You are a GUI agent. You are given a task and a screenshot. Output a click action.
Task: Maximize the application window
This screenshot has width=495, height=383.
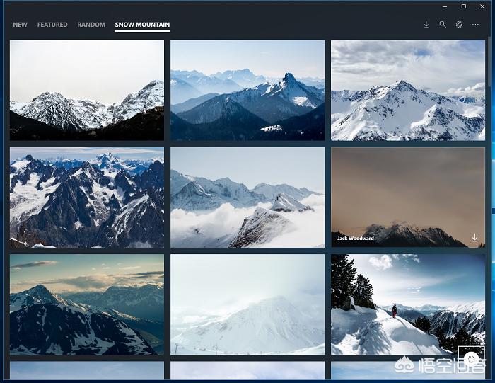[463, 6]
